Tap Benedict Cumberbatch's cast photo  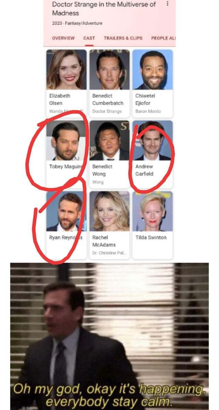pos(109,70)
